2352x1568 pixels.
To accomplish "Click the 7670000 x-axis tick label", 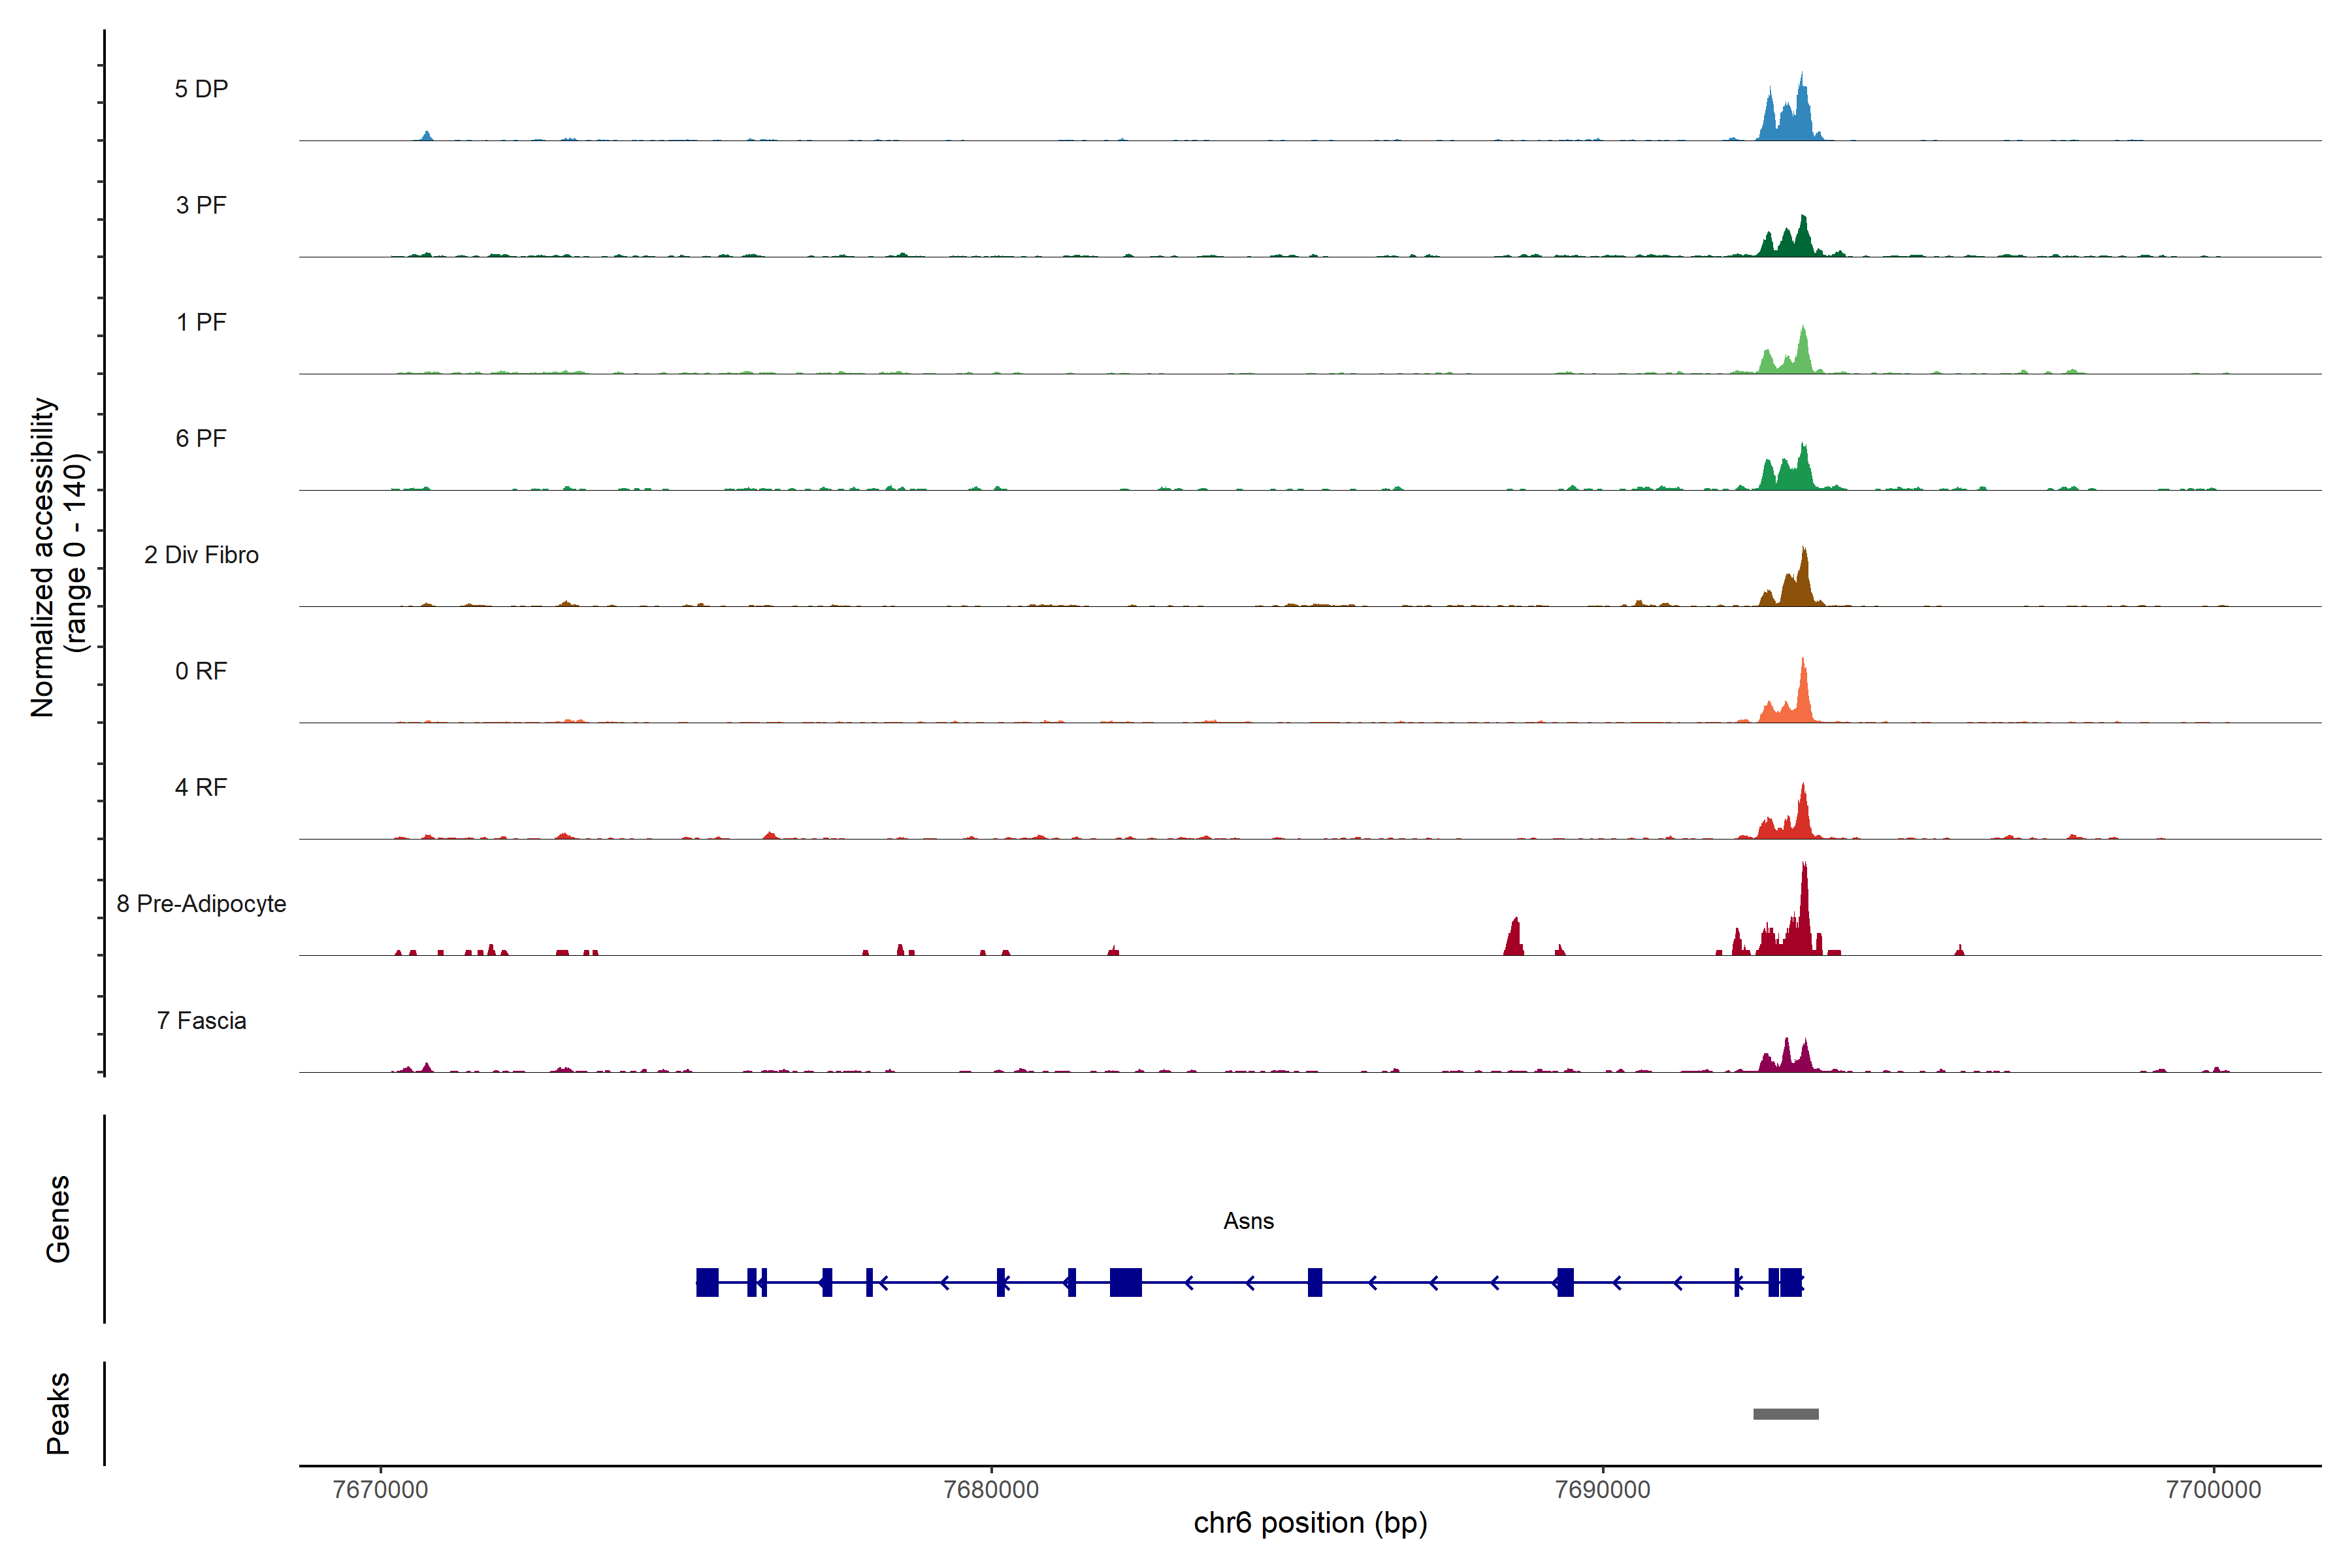I will click(x=380, y=1489).
